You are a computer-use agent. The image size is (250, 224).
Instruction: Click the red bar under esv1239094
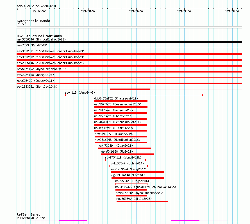click(137, 172)
